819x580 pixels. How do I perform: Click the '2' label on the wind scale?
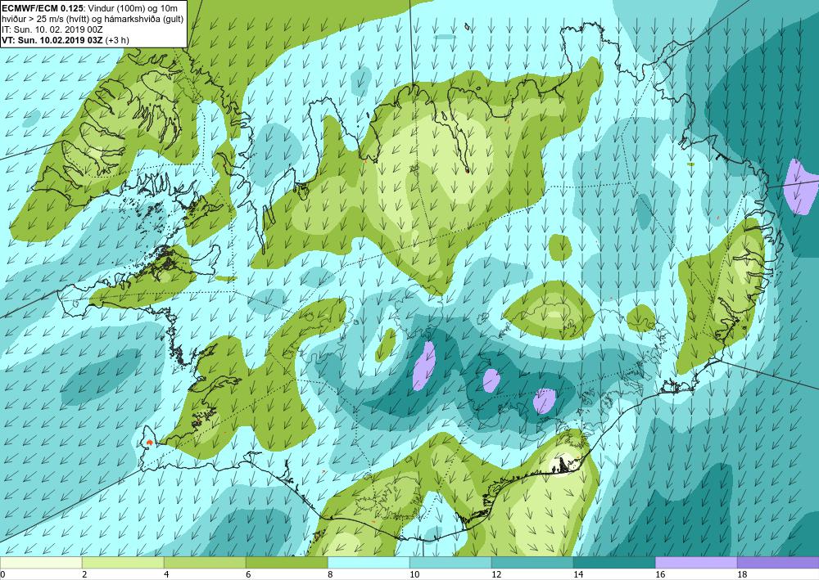click(84, 574)
